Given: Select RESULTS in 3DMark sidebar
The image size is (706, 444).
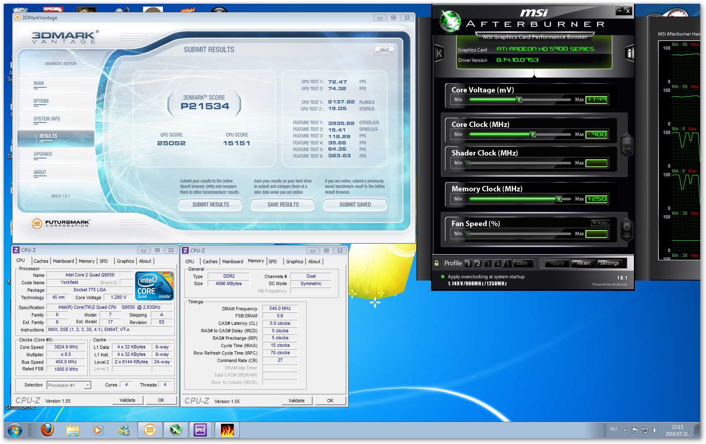Looking at the screenshot, I should point(56,139).
